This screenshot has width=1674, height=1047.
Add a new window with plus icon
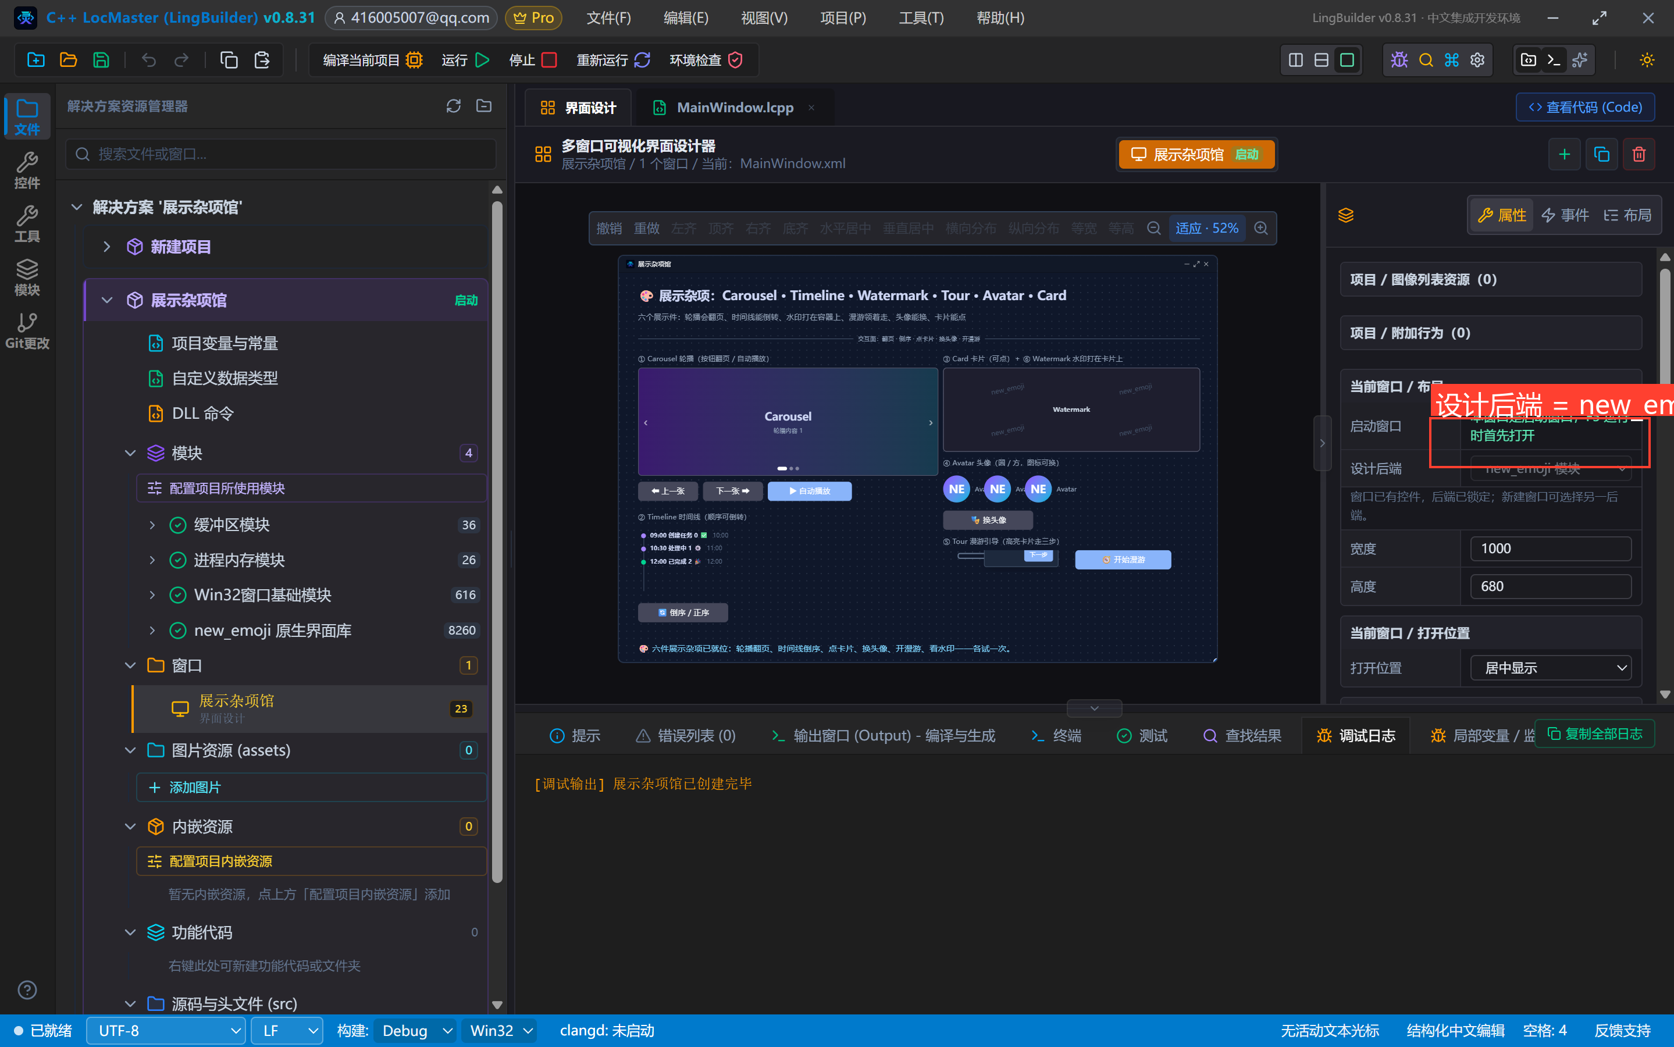click(x=1564, y=154)
